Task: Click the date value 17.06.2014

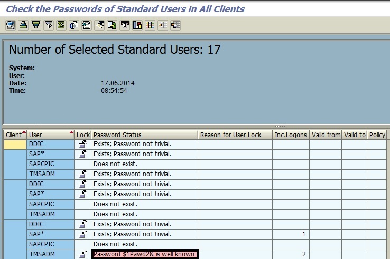Action: 118,83
